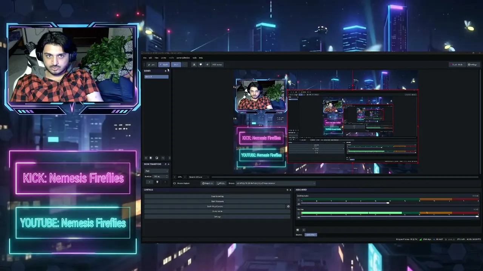Select the webcam source in the preview

pyautogui.click(x=261, y=96)
